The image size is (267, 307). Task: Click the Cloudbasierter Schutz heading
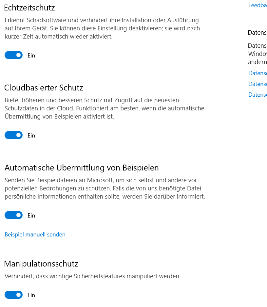point(44,88)
